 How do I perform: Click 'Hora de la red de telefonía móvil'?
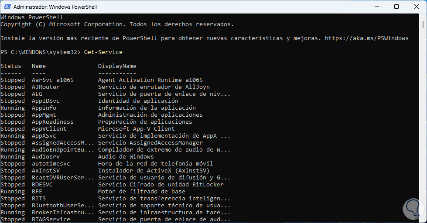click(x=156, y=164)
